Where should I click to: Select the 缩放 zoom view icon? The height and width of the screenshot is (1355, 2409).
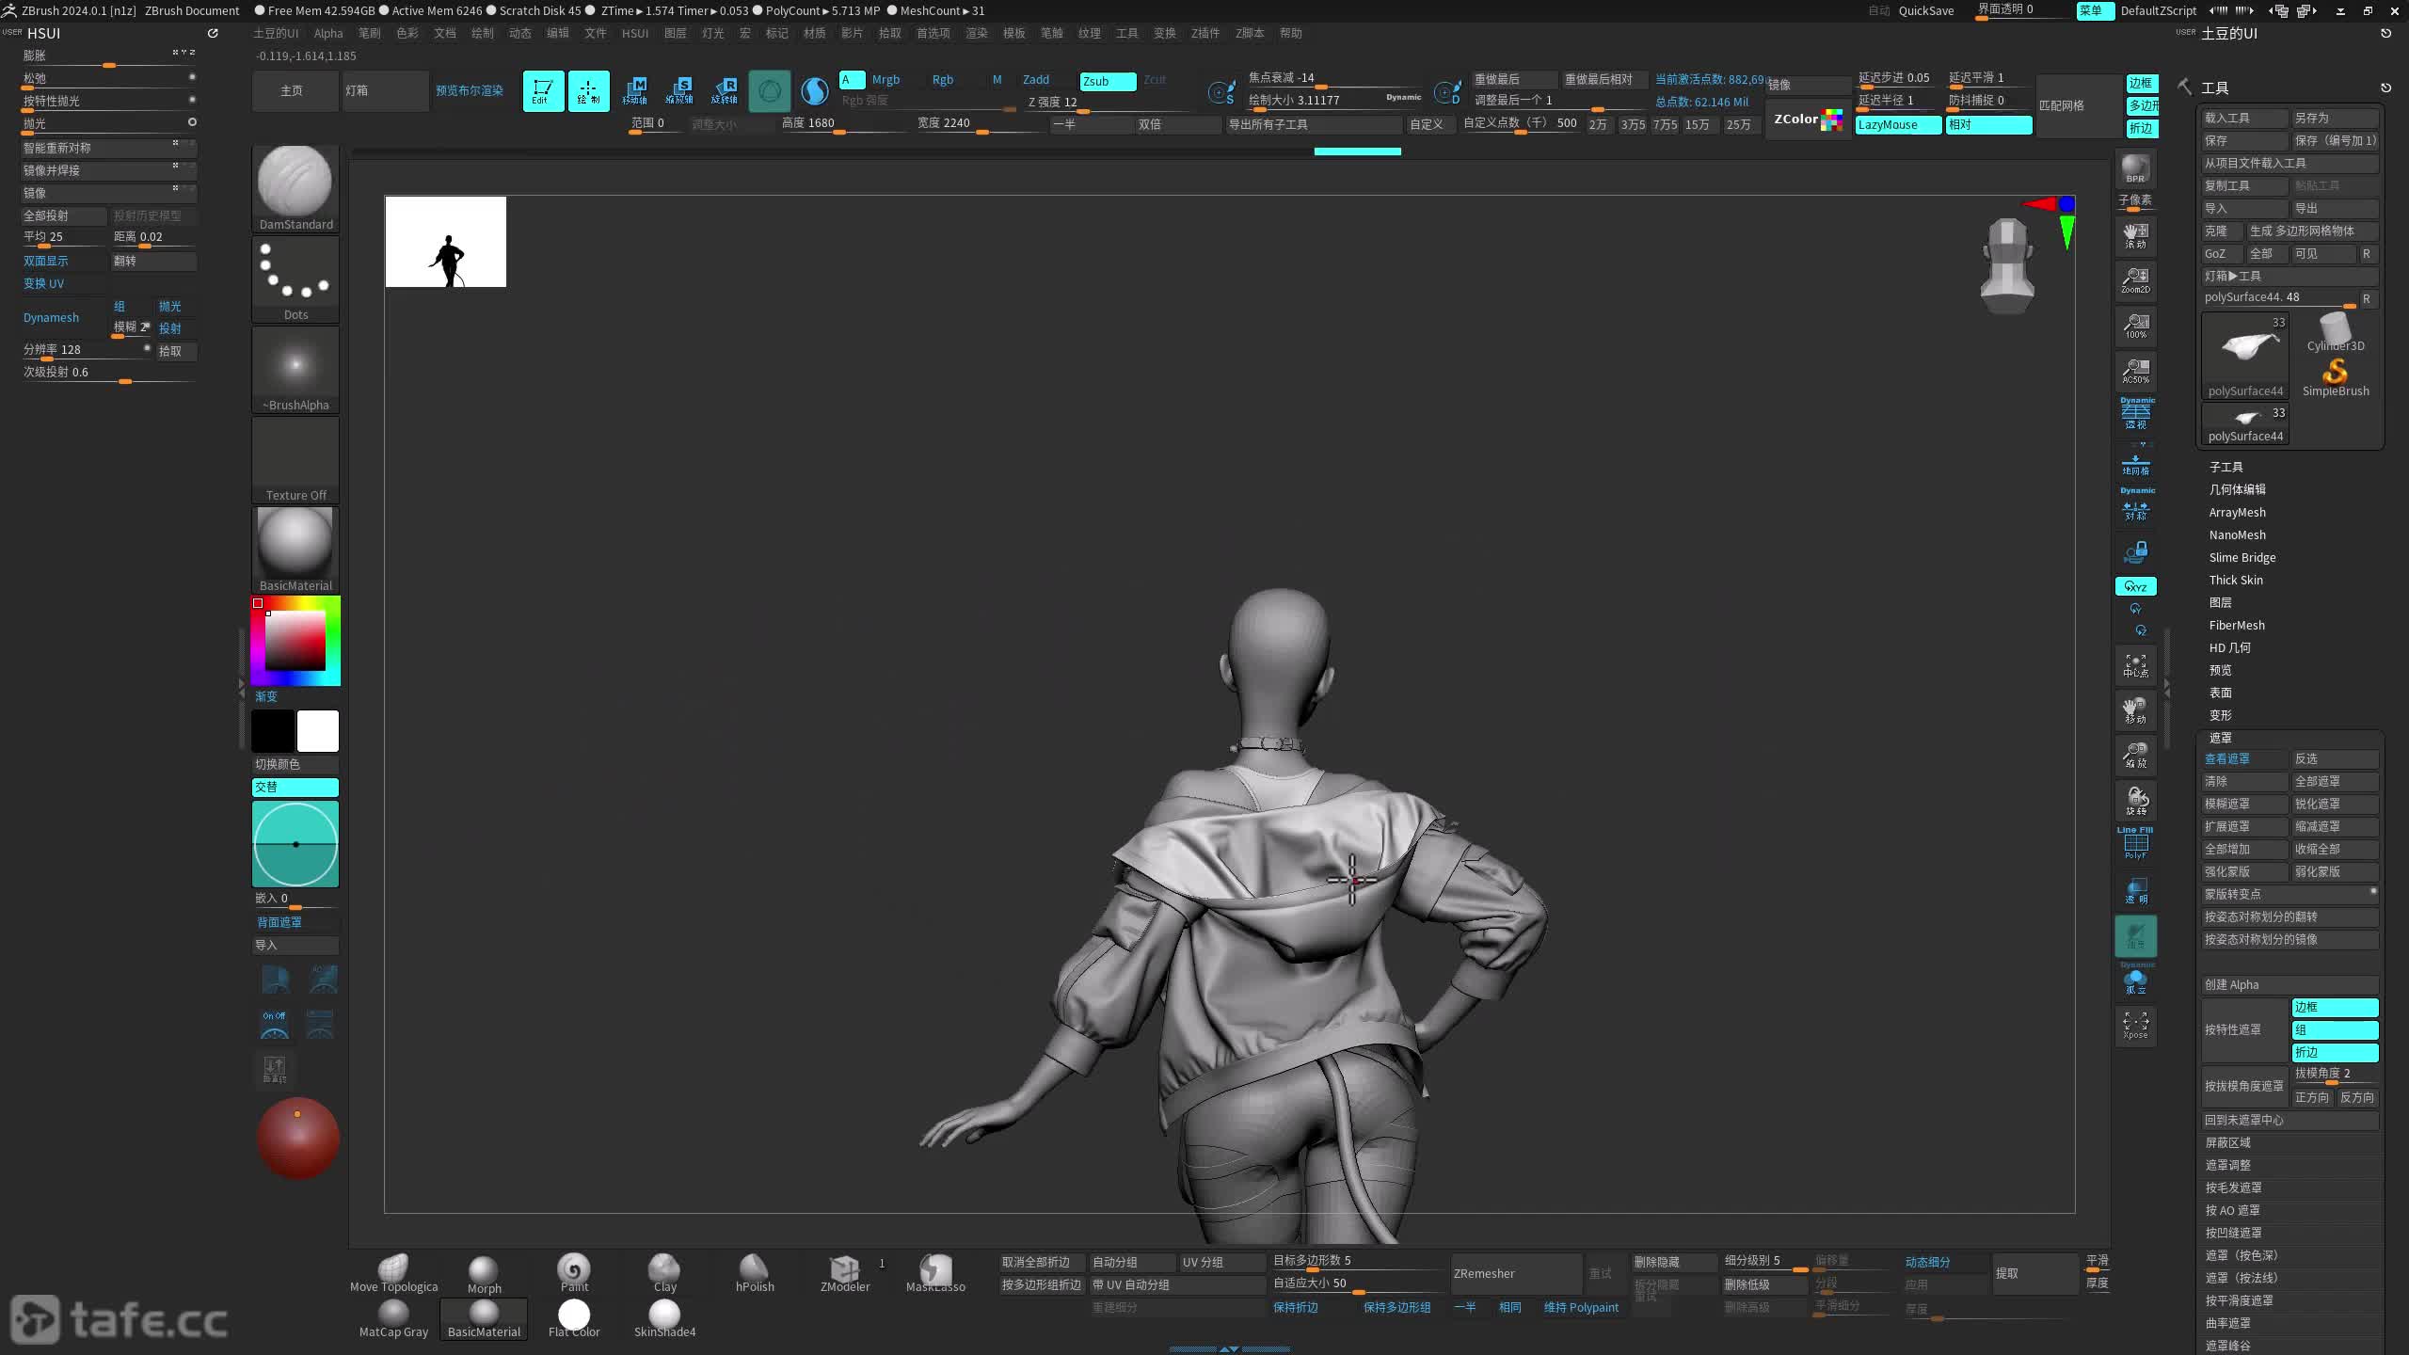2135,756
